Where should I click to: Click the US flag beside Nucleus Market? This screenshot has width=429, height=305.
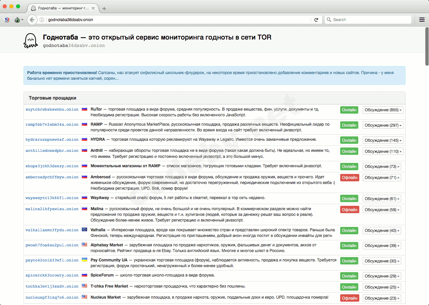pos(84,297)
